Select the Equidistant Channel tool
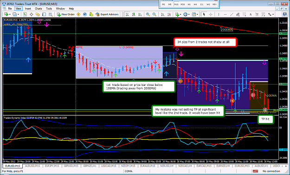Viewport: 290px width, 175px height. click(238, 14)
